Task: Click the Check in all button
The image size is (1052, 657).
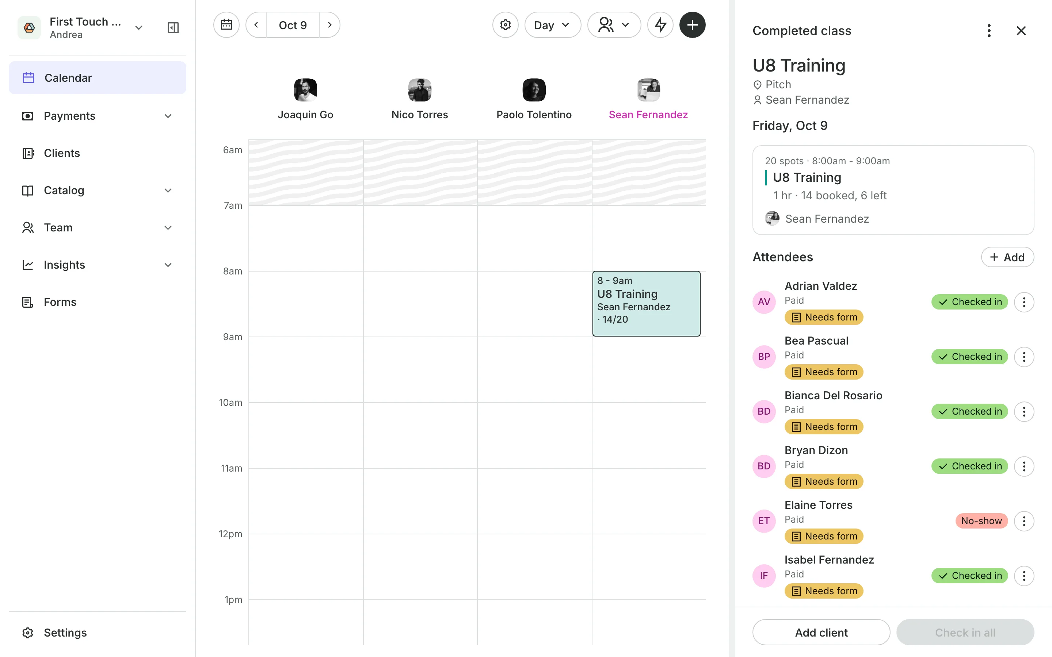Action: click(965, 632)
